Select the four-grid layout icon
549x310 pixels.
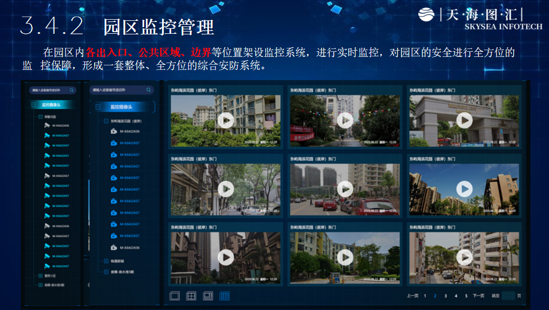click(x=191, y=296)
